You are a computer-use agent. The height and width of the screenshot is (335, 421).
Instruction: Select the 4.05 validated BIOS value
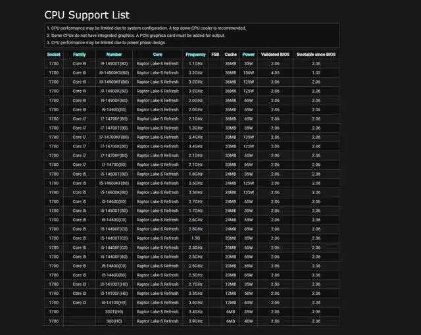click(x=275, y=73)
